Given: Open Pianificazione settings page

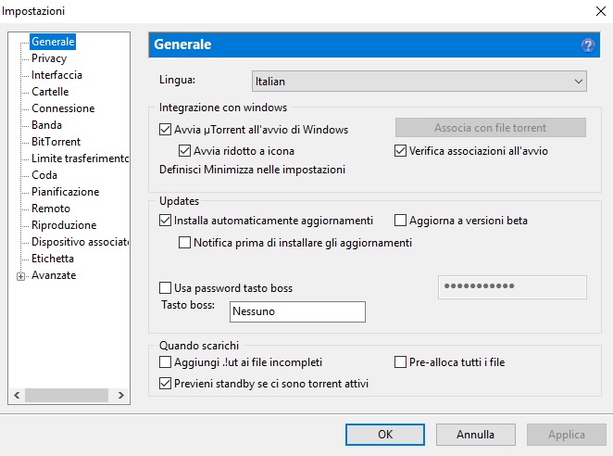Looking at the screenshot, I should click(x=66, y=192).
